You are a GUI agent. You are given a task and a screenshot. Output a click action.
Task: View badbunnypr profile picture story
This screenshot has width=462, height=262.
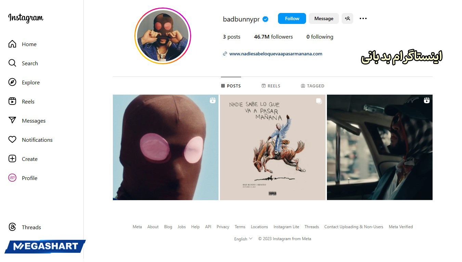pyautogui.click(x=163, y=36)
